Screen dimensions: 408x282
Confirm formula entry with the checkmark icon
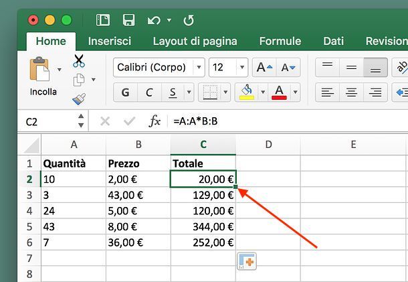(x=129, y=121)
